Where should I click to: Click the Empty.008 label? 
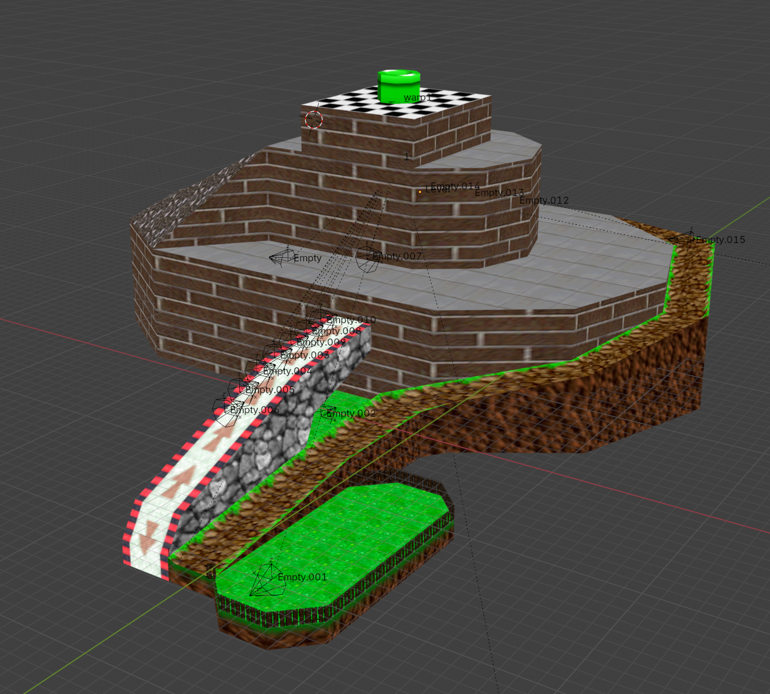(x=336, y=331)
